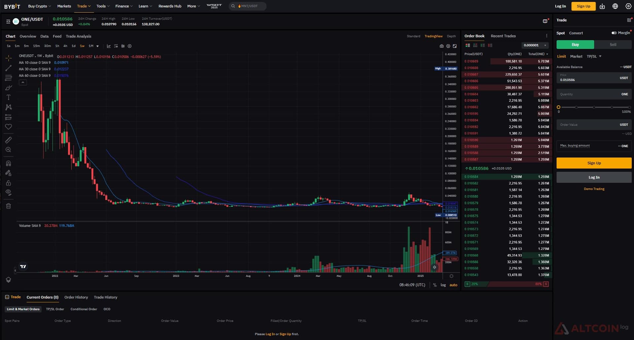Open the object tree layers icon

coord(9,280)
